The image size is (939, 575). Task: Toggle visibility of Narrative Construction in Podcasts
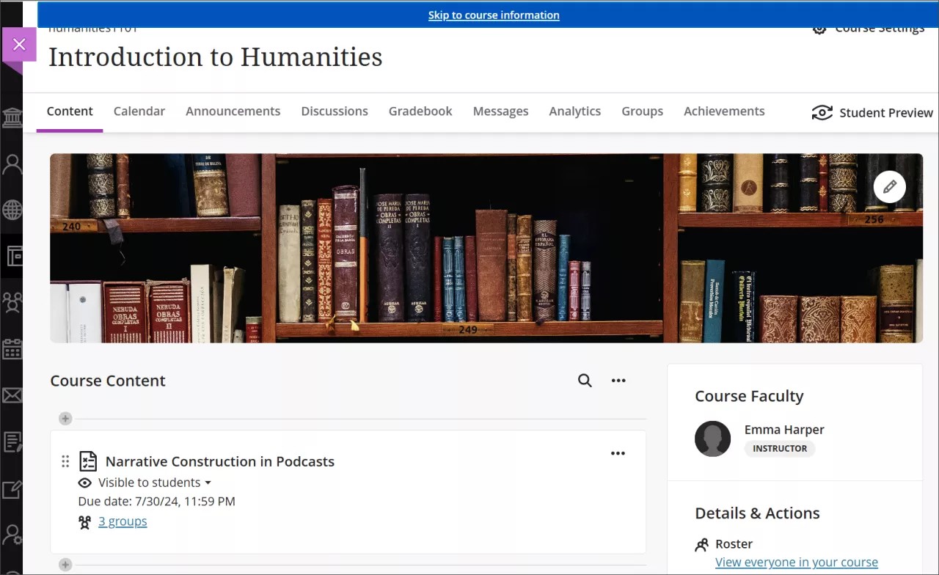point(84,483)
